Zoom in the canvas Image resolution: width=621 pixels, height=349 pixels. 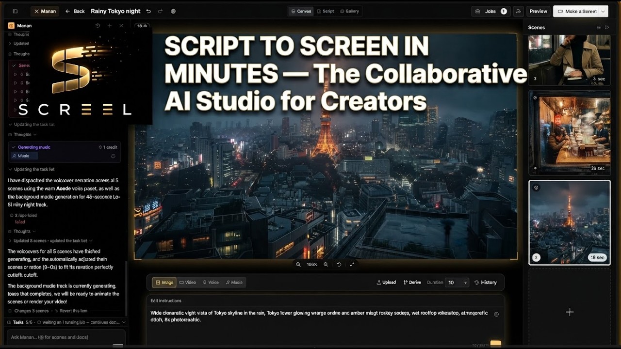click(x=326, y=265)
